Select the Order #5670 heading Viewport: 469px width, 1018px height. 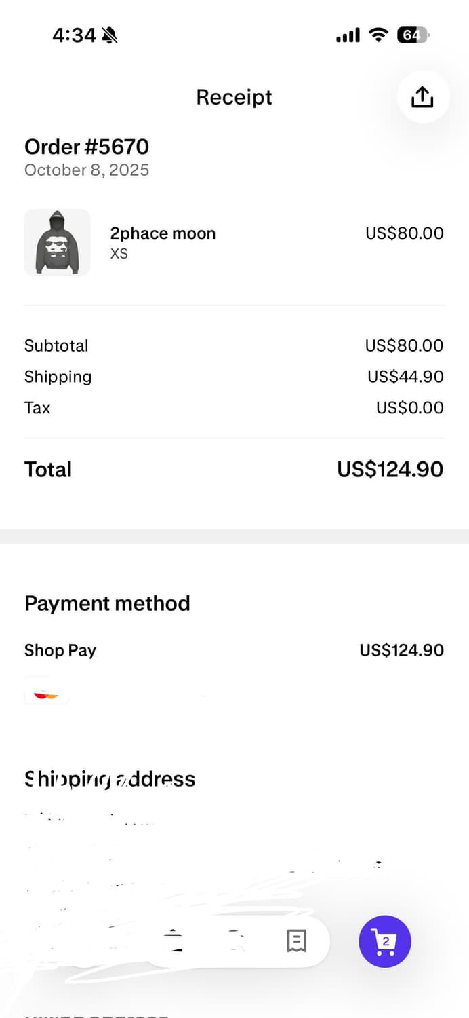click(87, 147)
